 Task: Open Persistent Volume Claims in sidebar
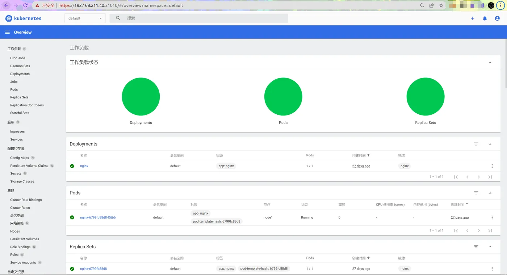click(29, 166)
